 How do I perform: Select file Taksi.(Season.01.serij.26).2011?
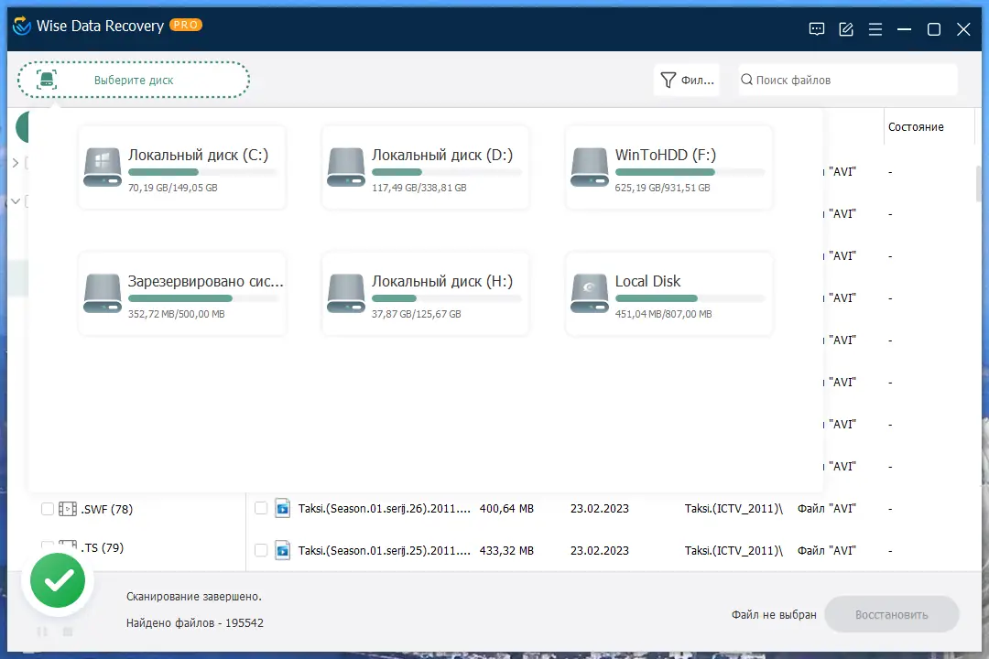[x=384, y=508]
